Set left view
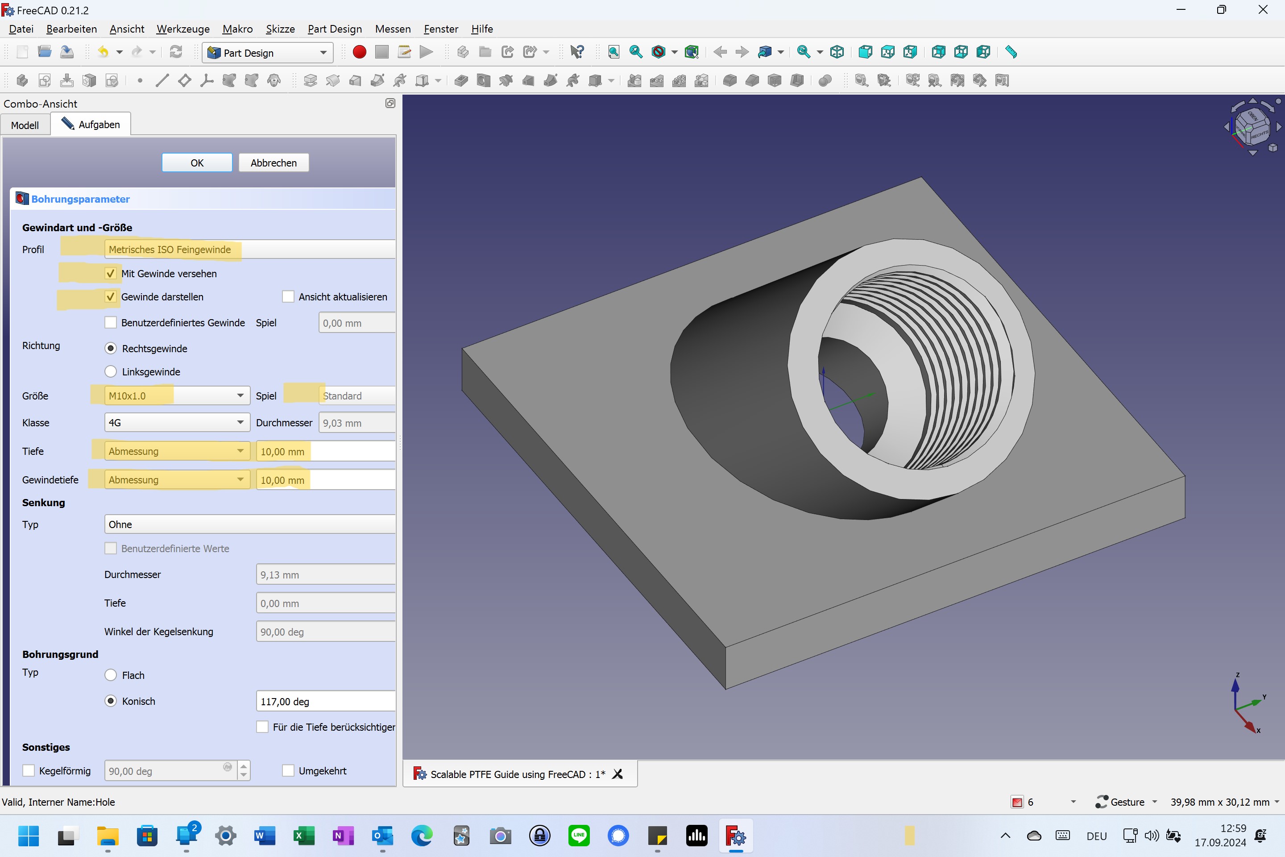Screen dimensions: 1285x857 983,52
